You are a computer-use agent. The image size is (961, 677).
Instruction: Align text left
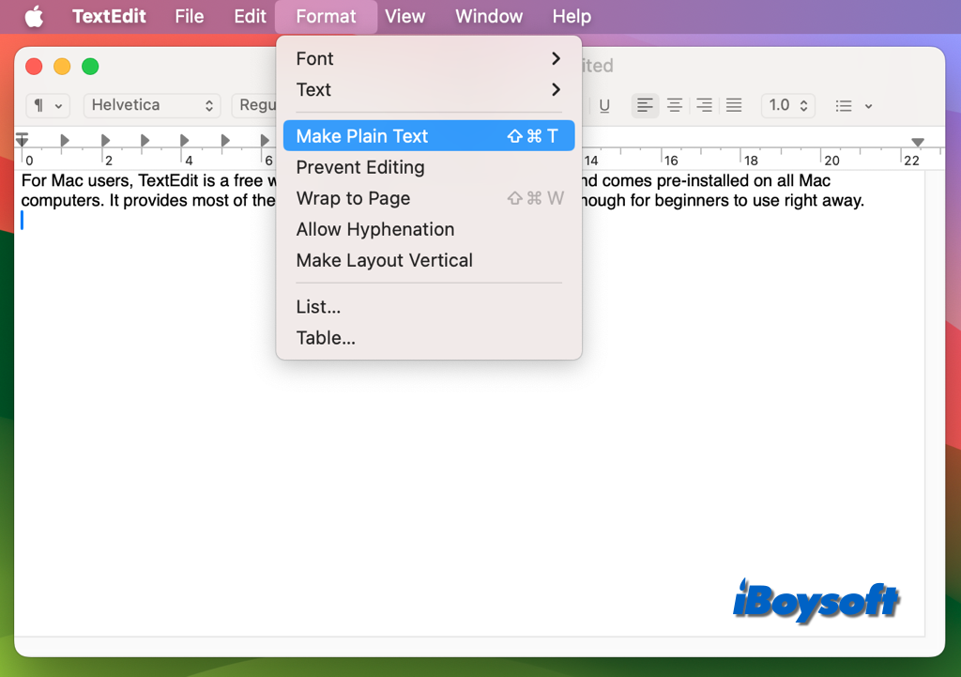pyautogui.click(x=645, y=105)
